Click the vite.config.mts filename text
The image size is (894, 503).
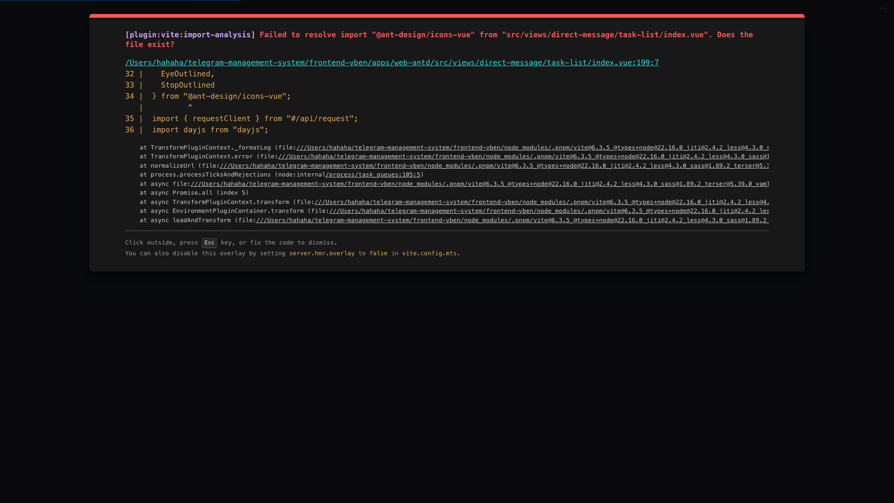point(429,253)
